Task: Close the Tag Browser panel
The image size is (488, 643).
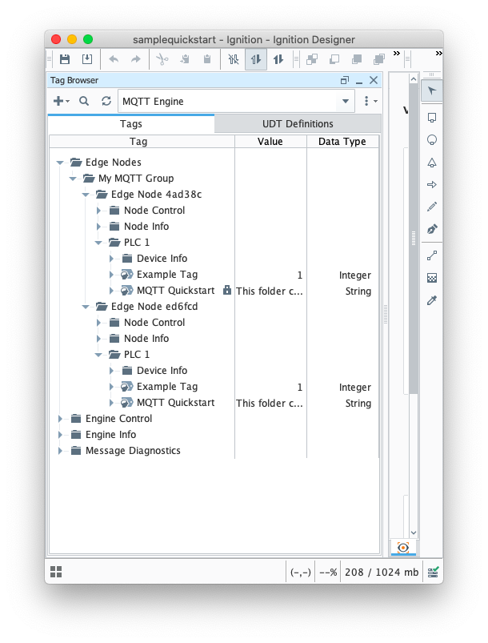Action: coord(374,80)
